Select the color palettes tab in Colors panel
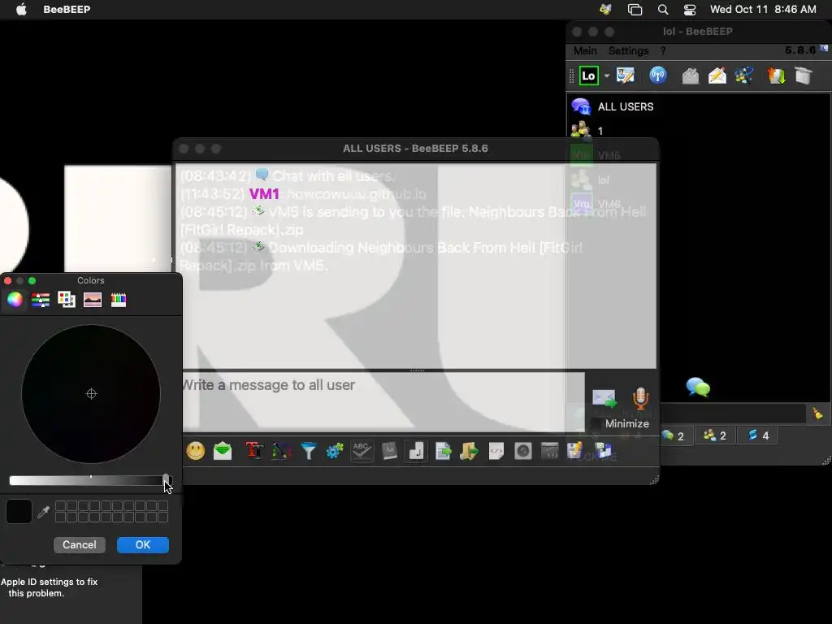The height and width of the screenshot is (624, 832). [67, 300]
